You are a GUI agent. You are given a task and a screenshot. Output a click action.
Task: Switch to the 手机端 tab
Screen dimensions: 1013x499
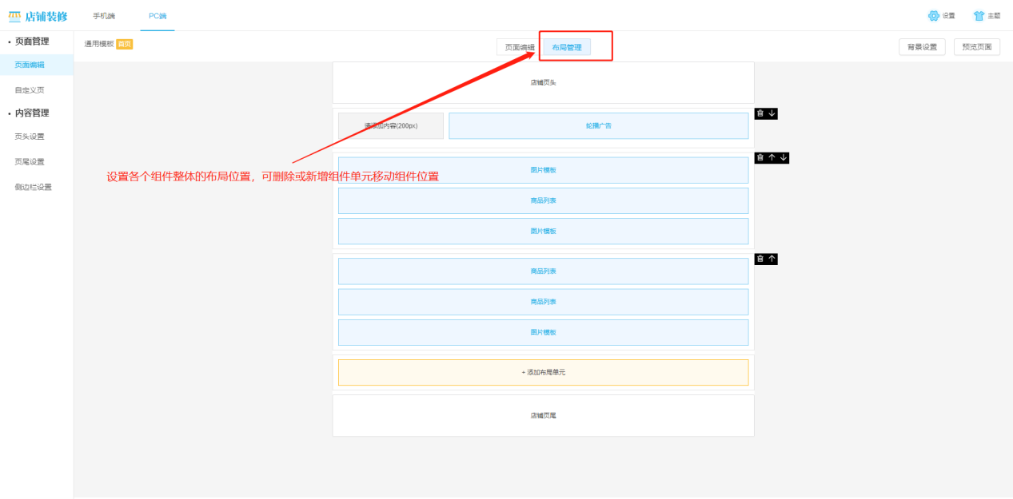[x=104, y=16]
